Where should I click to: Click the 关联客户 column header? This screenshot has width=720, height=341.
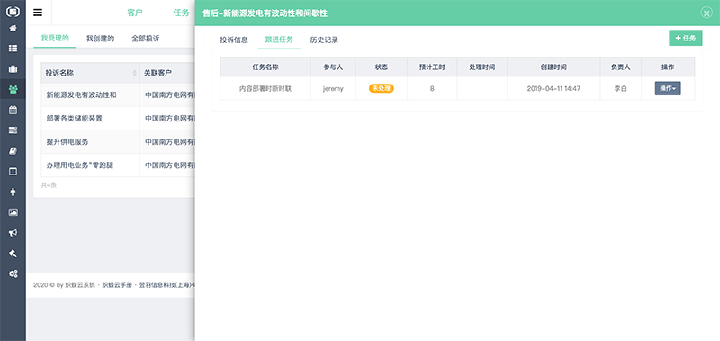coord(158,73)
